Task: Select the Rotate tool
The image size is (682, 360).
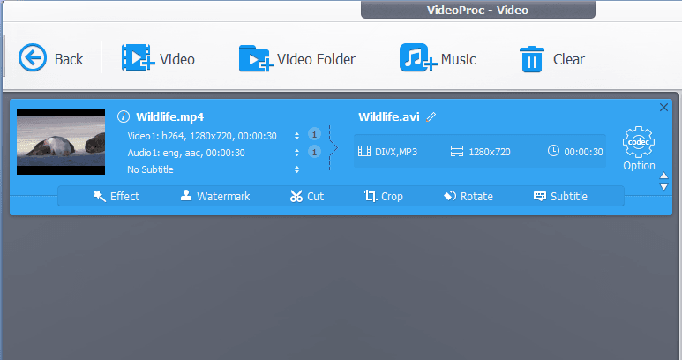Action: (x=468, y=196)
